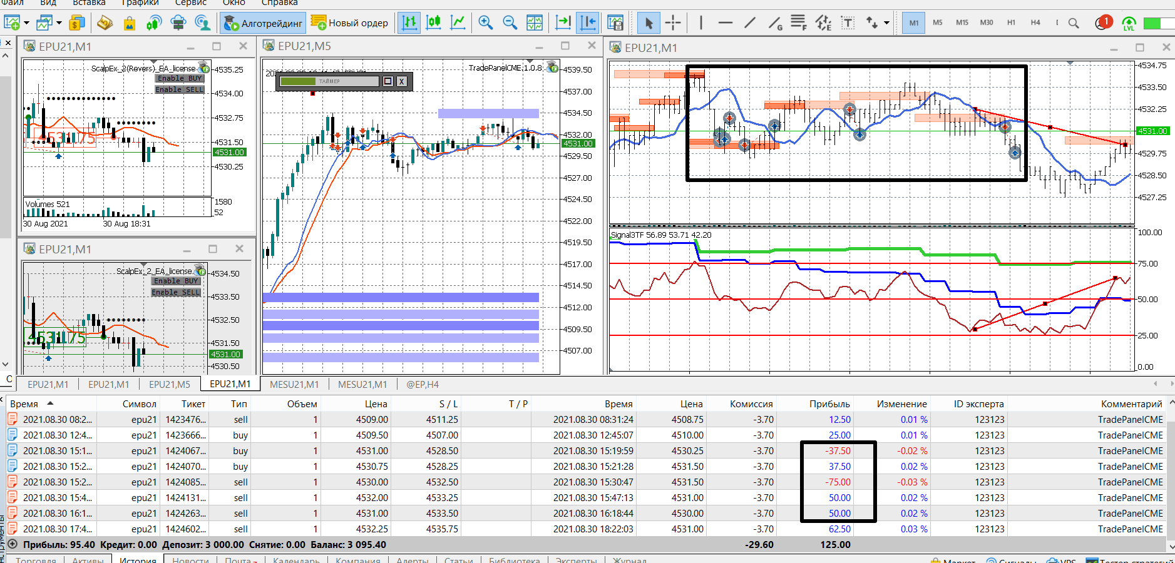Toggle the Алготрейдинг button

coord(264,23)
